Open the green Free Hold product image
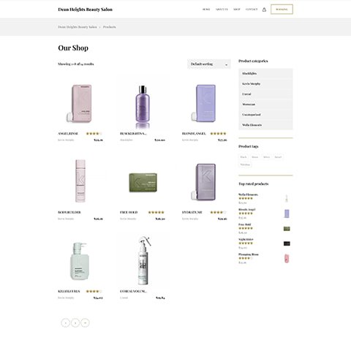This screenshot has height=351, width=351. [x=143, y=182]
